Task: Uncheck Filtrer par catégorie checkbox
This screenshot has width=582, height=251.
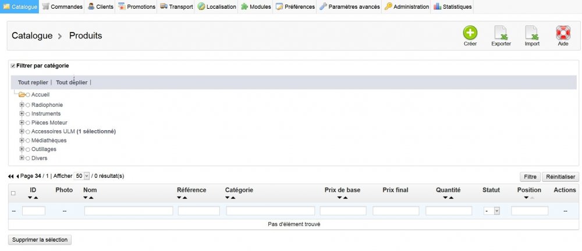Action: pos(13,66)
